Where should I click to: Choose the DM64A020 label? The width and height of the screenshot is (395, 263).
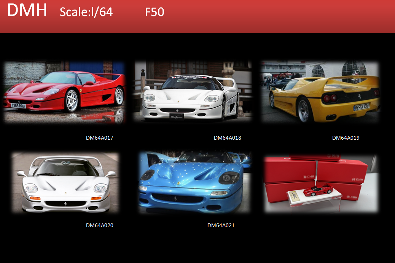pos(99,225)
